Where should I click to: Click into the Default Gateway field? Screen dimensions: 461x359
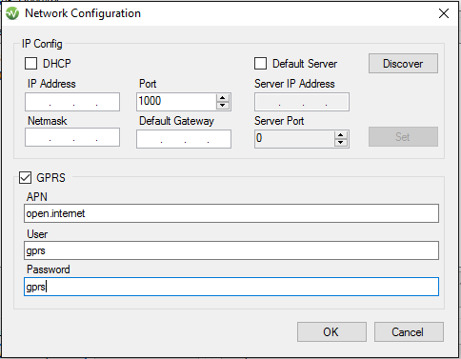[x=184, y=139]
